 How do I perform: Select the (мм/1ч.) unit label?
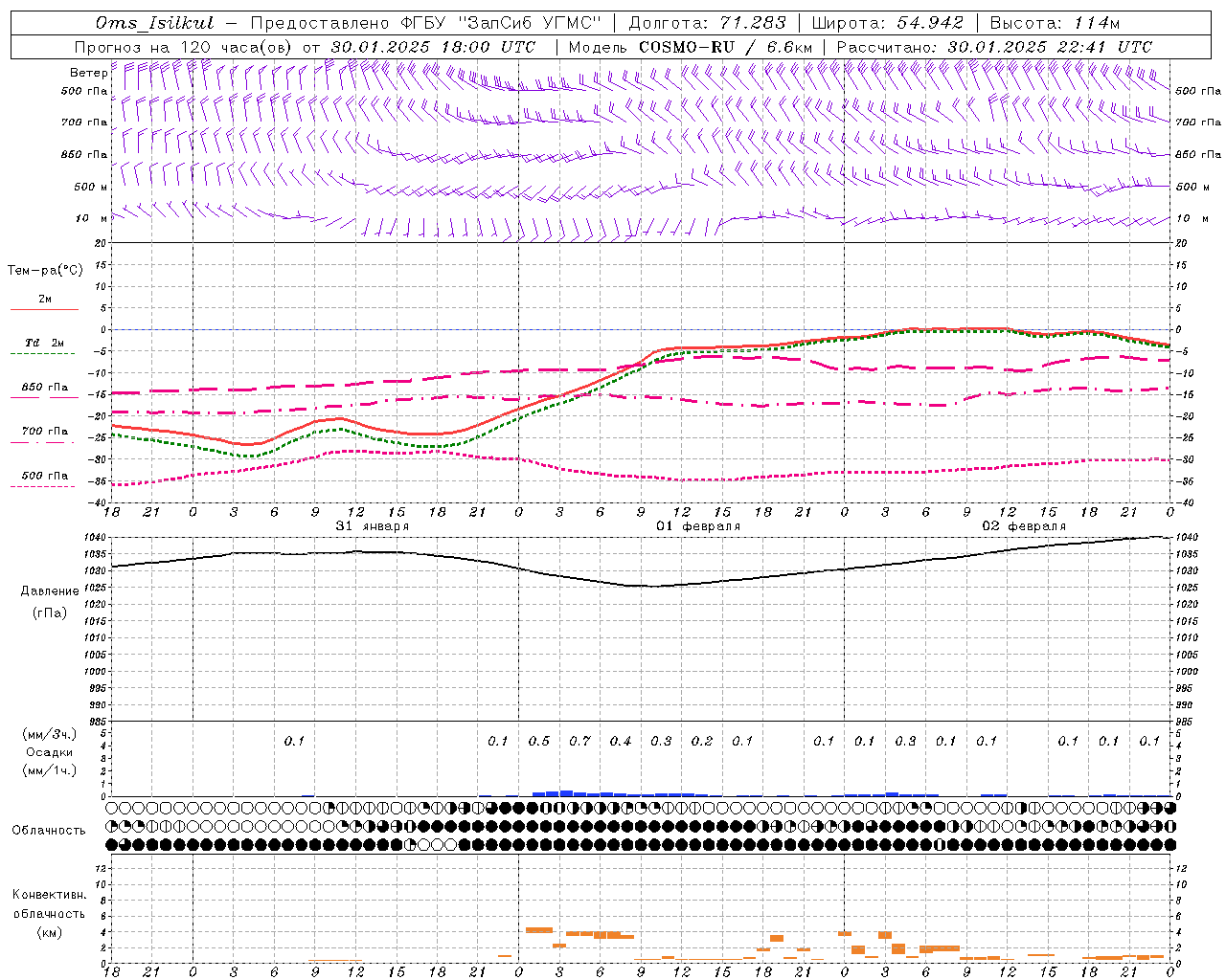50,770
